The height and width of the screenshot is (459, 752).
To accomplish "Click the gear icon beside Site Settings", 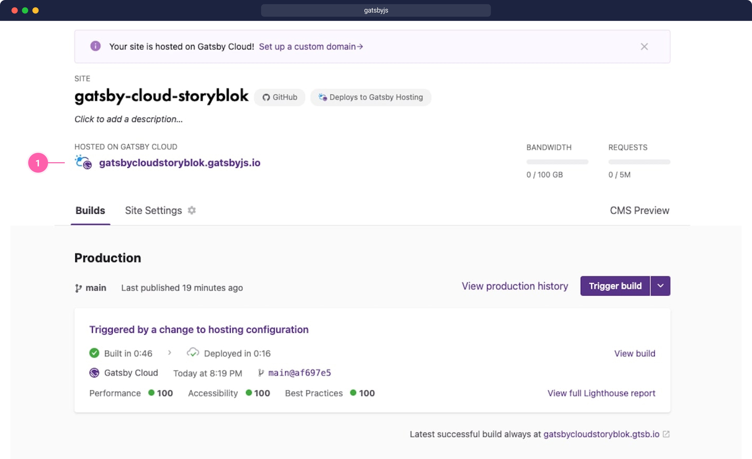I will coord(192,210).
